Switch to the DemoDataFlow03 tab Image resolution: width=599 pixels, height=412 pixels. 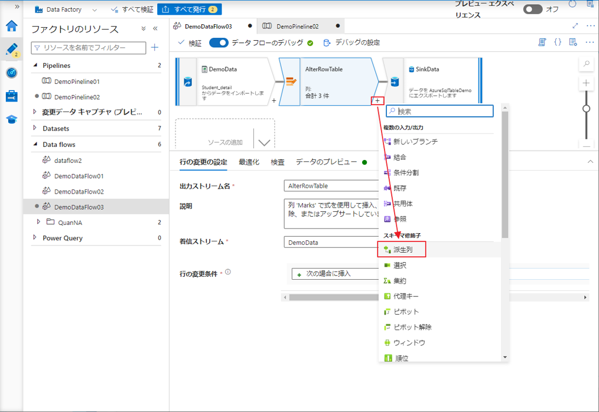[x=213, y=27]
